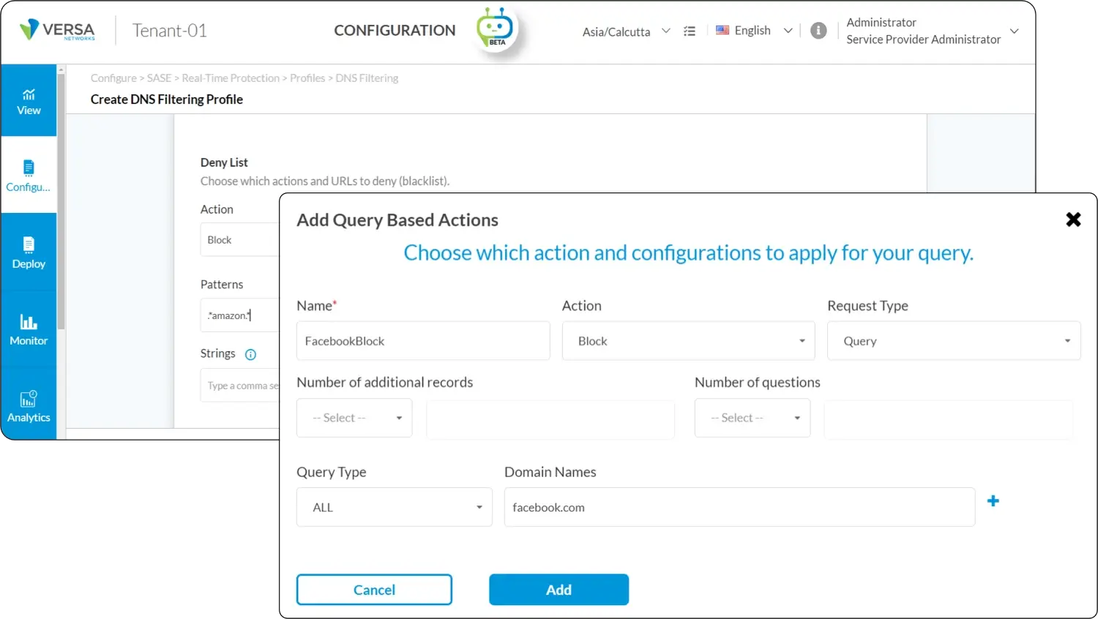The width and height of the screenshot is (1098, 619).
Task: Click the plus icon to add domain
Action: pyautogui.click(x=993, y=501)
